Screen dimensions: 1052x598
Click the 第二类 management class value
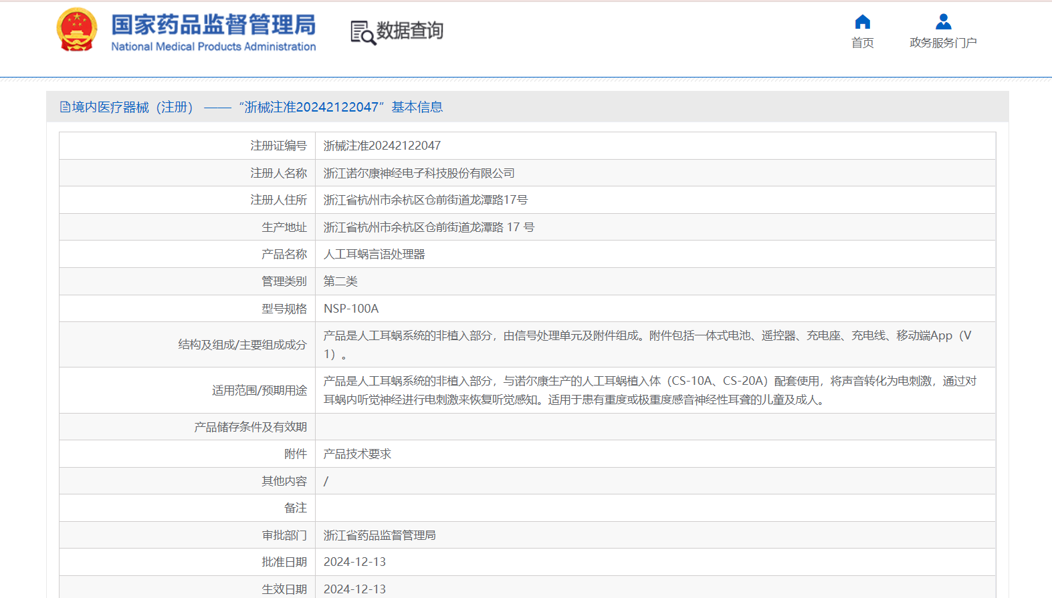340,281
